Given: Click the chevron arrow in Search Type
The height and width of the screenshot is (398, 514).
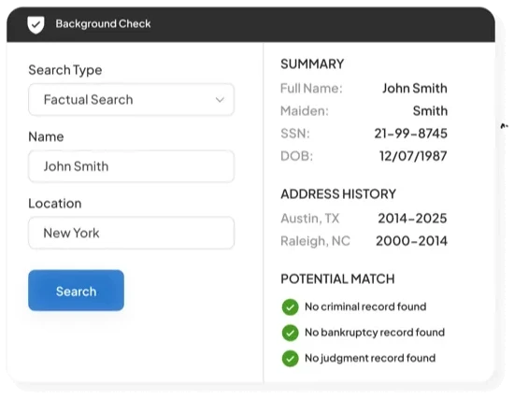Looking at the screenshot, I should click(x=220, y=100).
